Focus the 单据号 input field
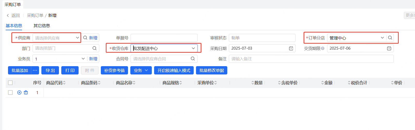The width and height of the screenshot is (415, 130). (164, 38)
